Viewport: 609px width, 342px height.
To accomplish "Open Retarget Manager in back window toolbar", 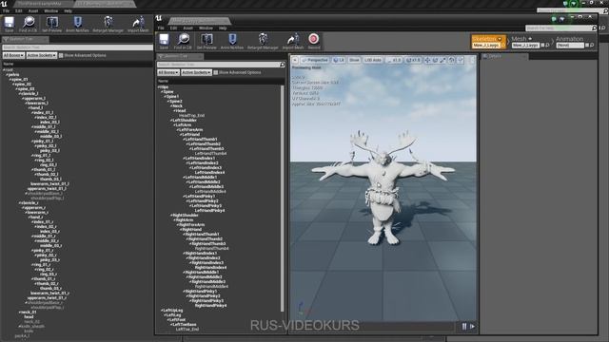I will coord(108,24).
